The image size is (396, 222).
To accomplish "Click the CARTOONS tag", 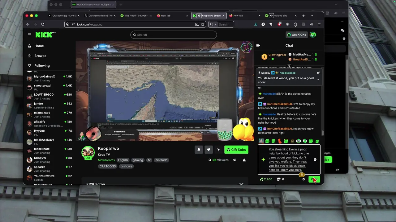I will (108, 166).
